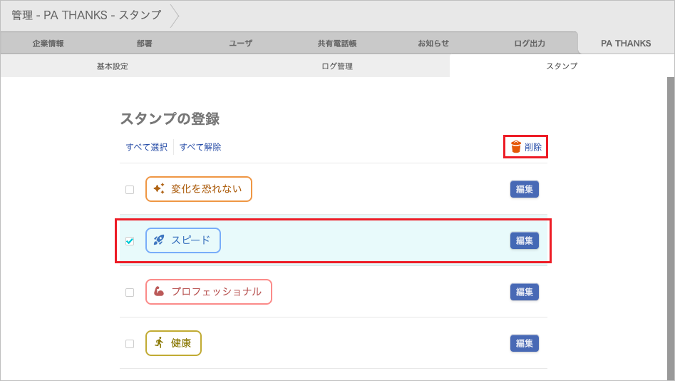This screenshot has width=675, height=381.
Task: Tick the checkbox for 変化を恐れない
Action: [x=130, y=190]
